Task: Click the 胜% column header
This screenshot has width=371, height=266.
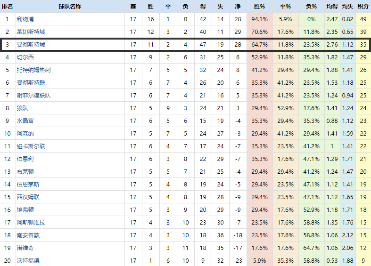Action: click(260, 7)
